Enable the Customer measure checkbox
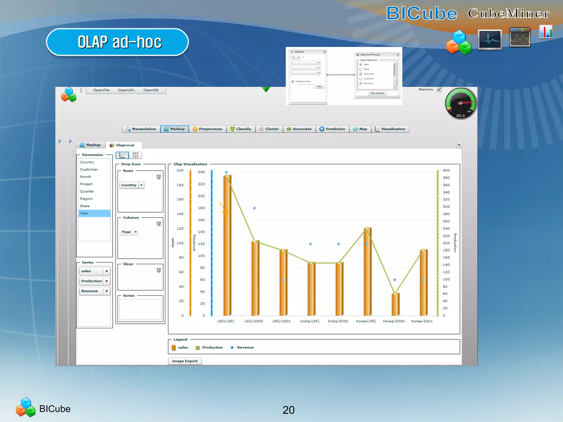The image size is (563, 422). (x=361, y=79)
